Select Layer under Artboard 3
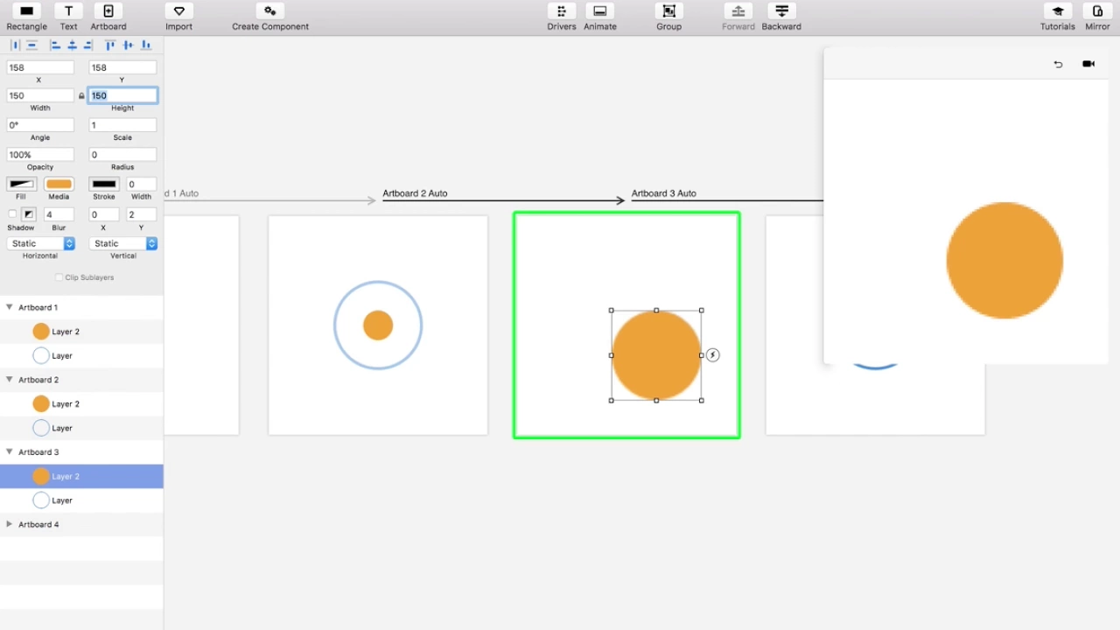Screen dimensions: 1120x630 pos(81,500)
